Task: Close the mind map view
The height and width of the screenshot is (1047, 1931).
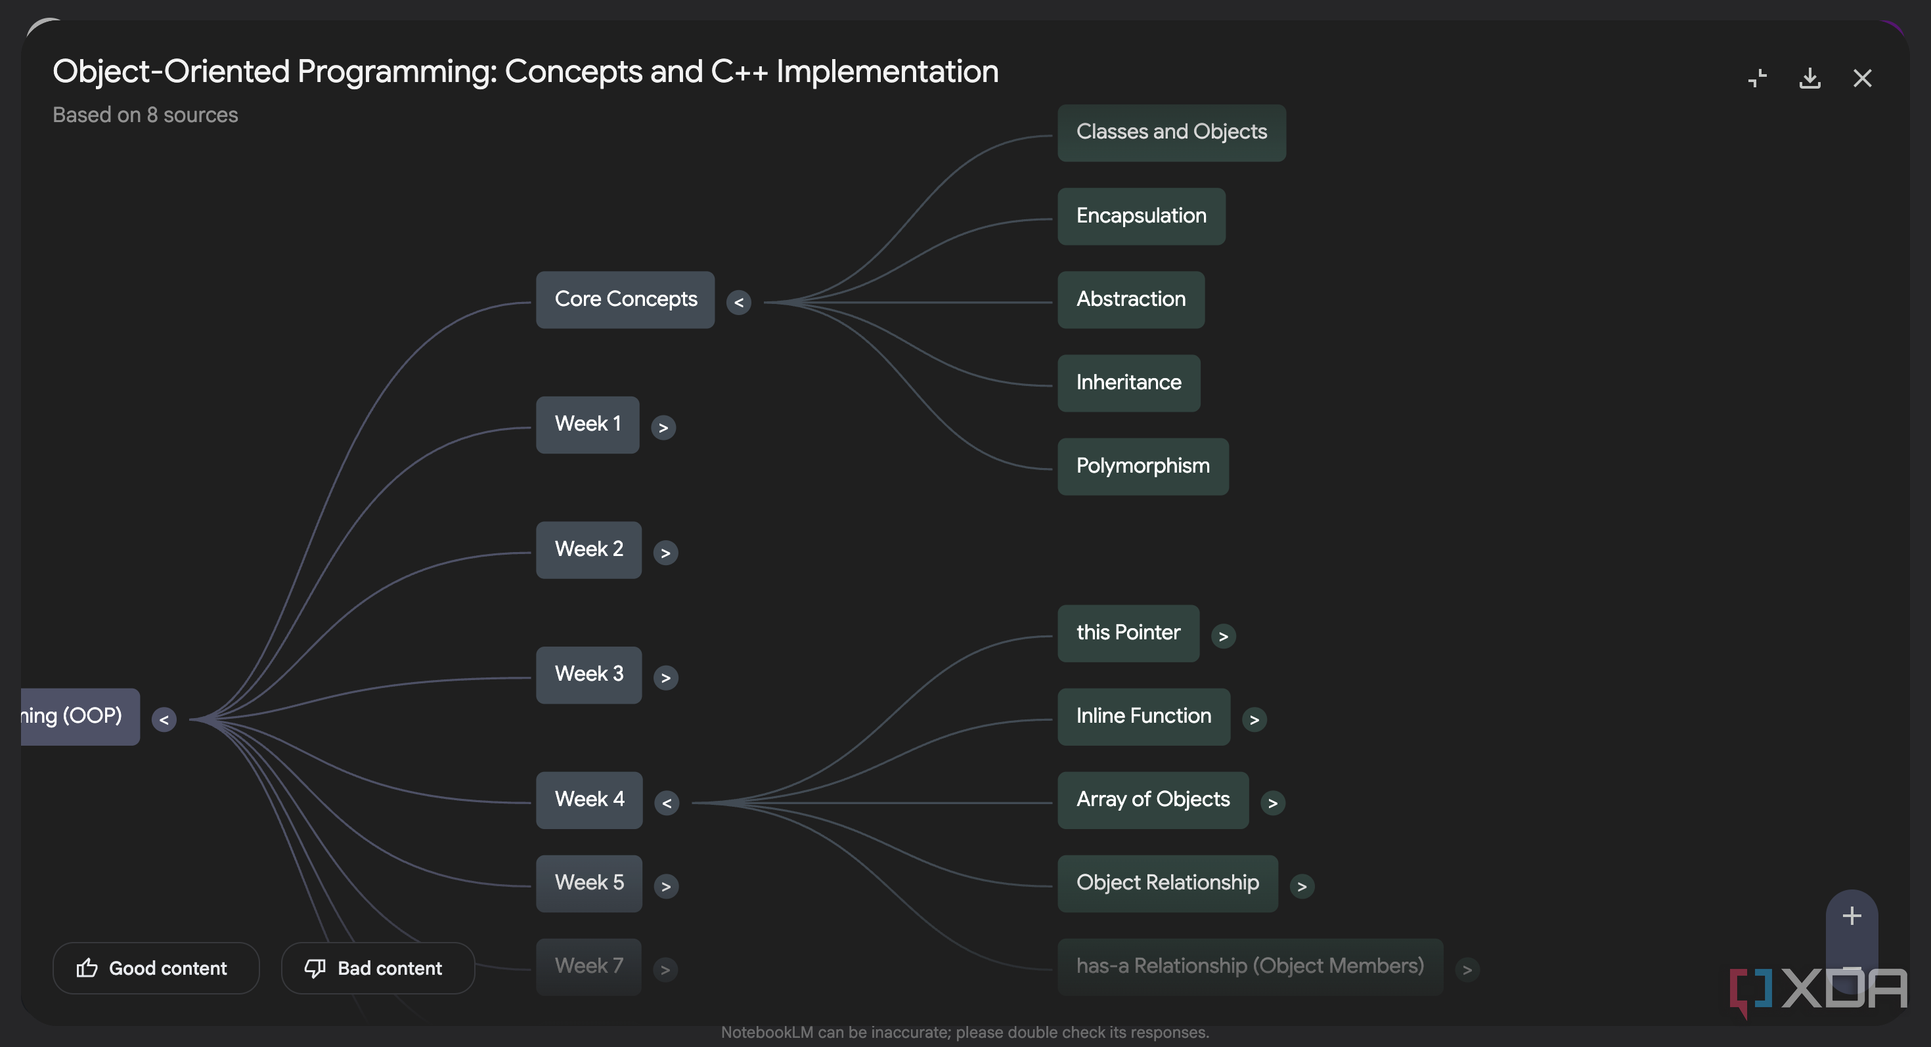Action: (x=1863, y=78)
